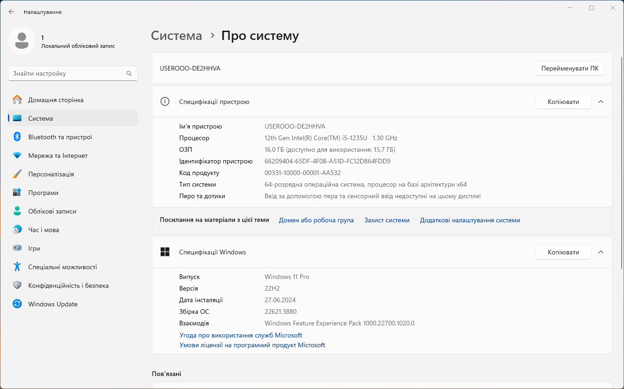Click the device ID 66209404-65DF-4F0B-A51D-FC12D864FDD9
The width and height of the screenshot is (624, 389).
327,161
